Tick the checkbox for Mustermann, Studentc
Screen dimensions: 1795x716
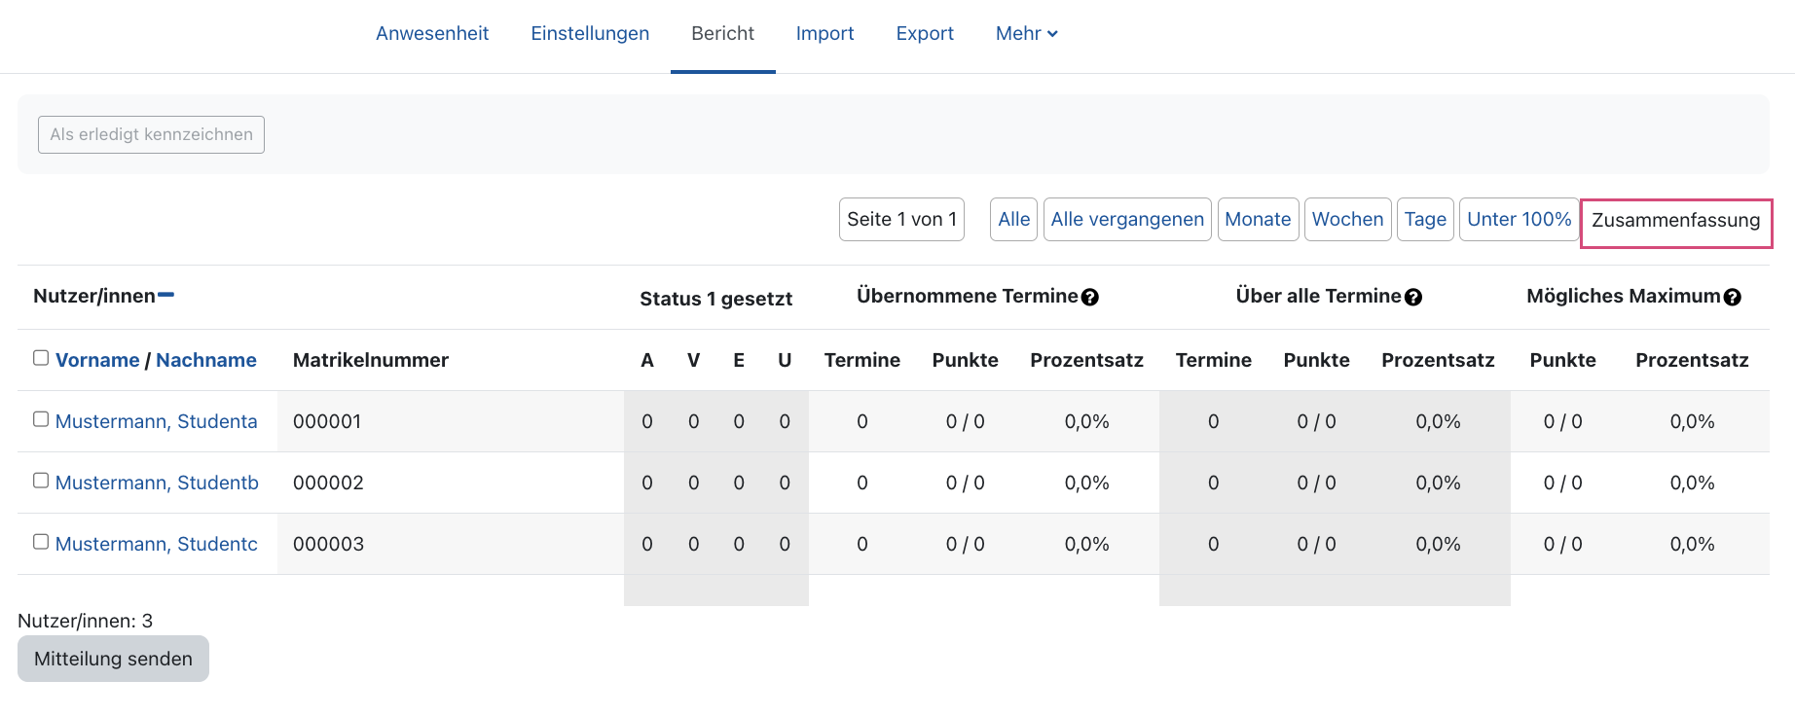pos(41,542)
